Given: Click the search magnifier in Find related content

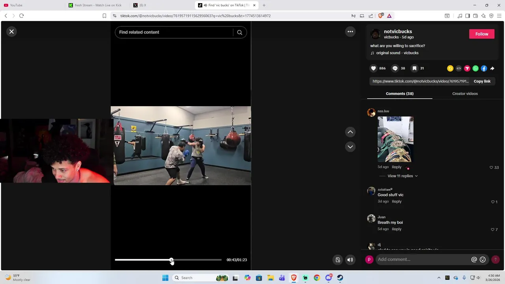Looking at the screenshot, I should (x=239, y=32).
